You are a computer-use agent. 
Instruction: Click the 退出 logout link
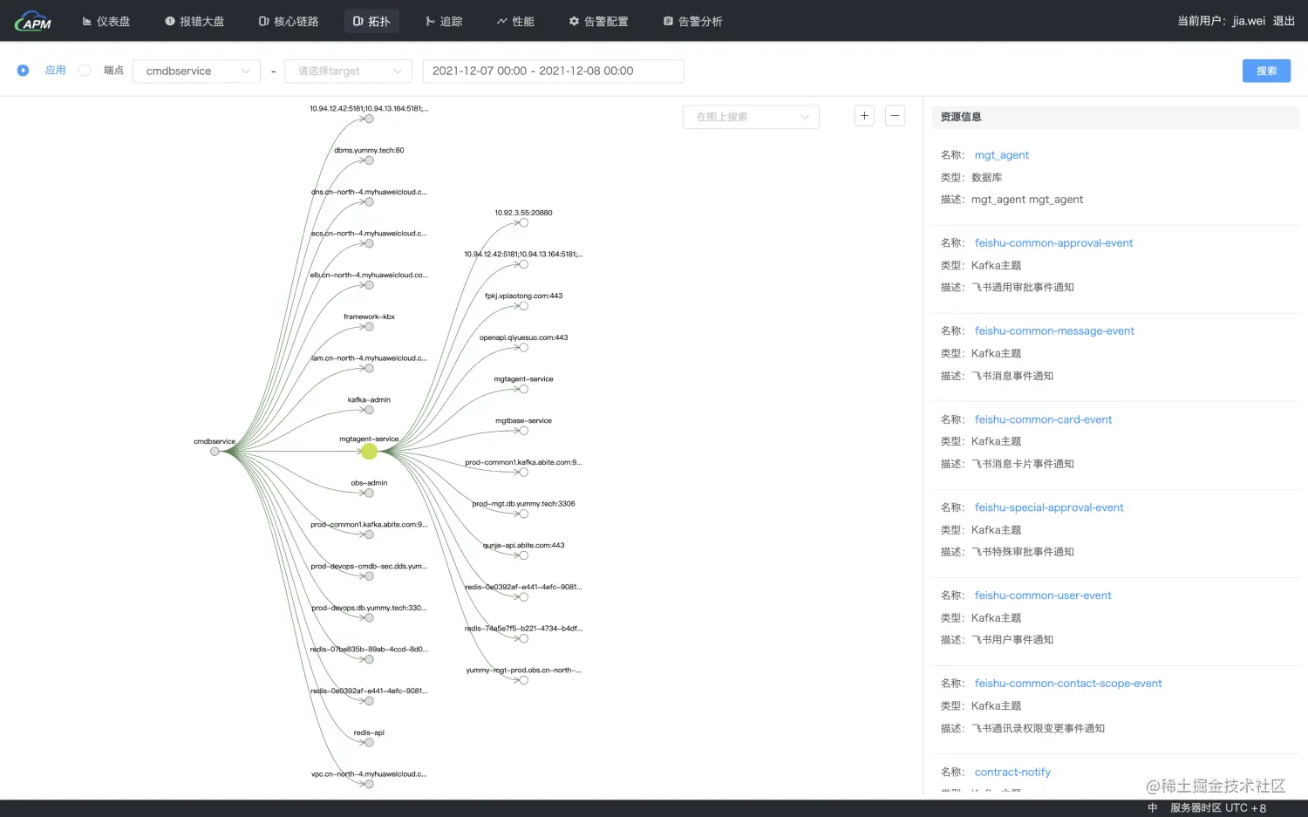pos(1284,21)
